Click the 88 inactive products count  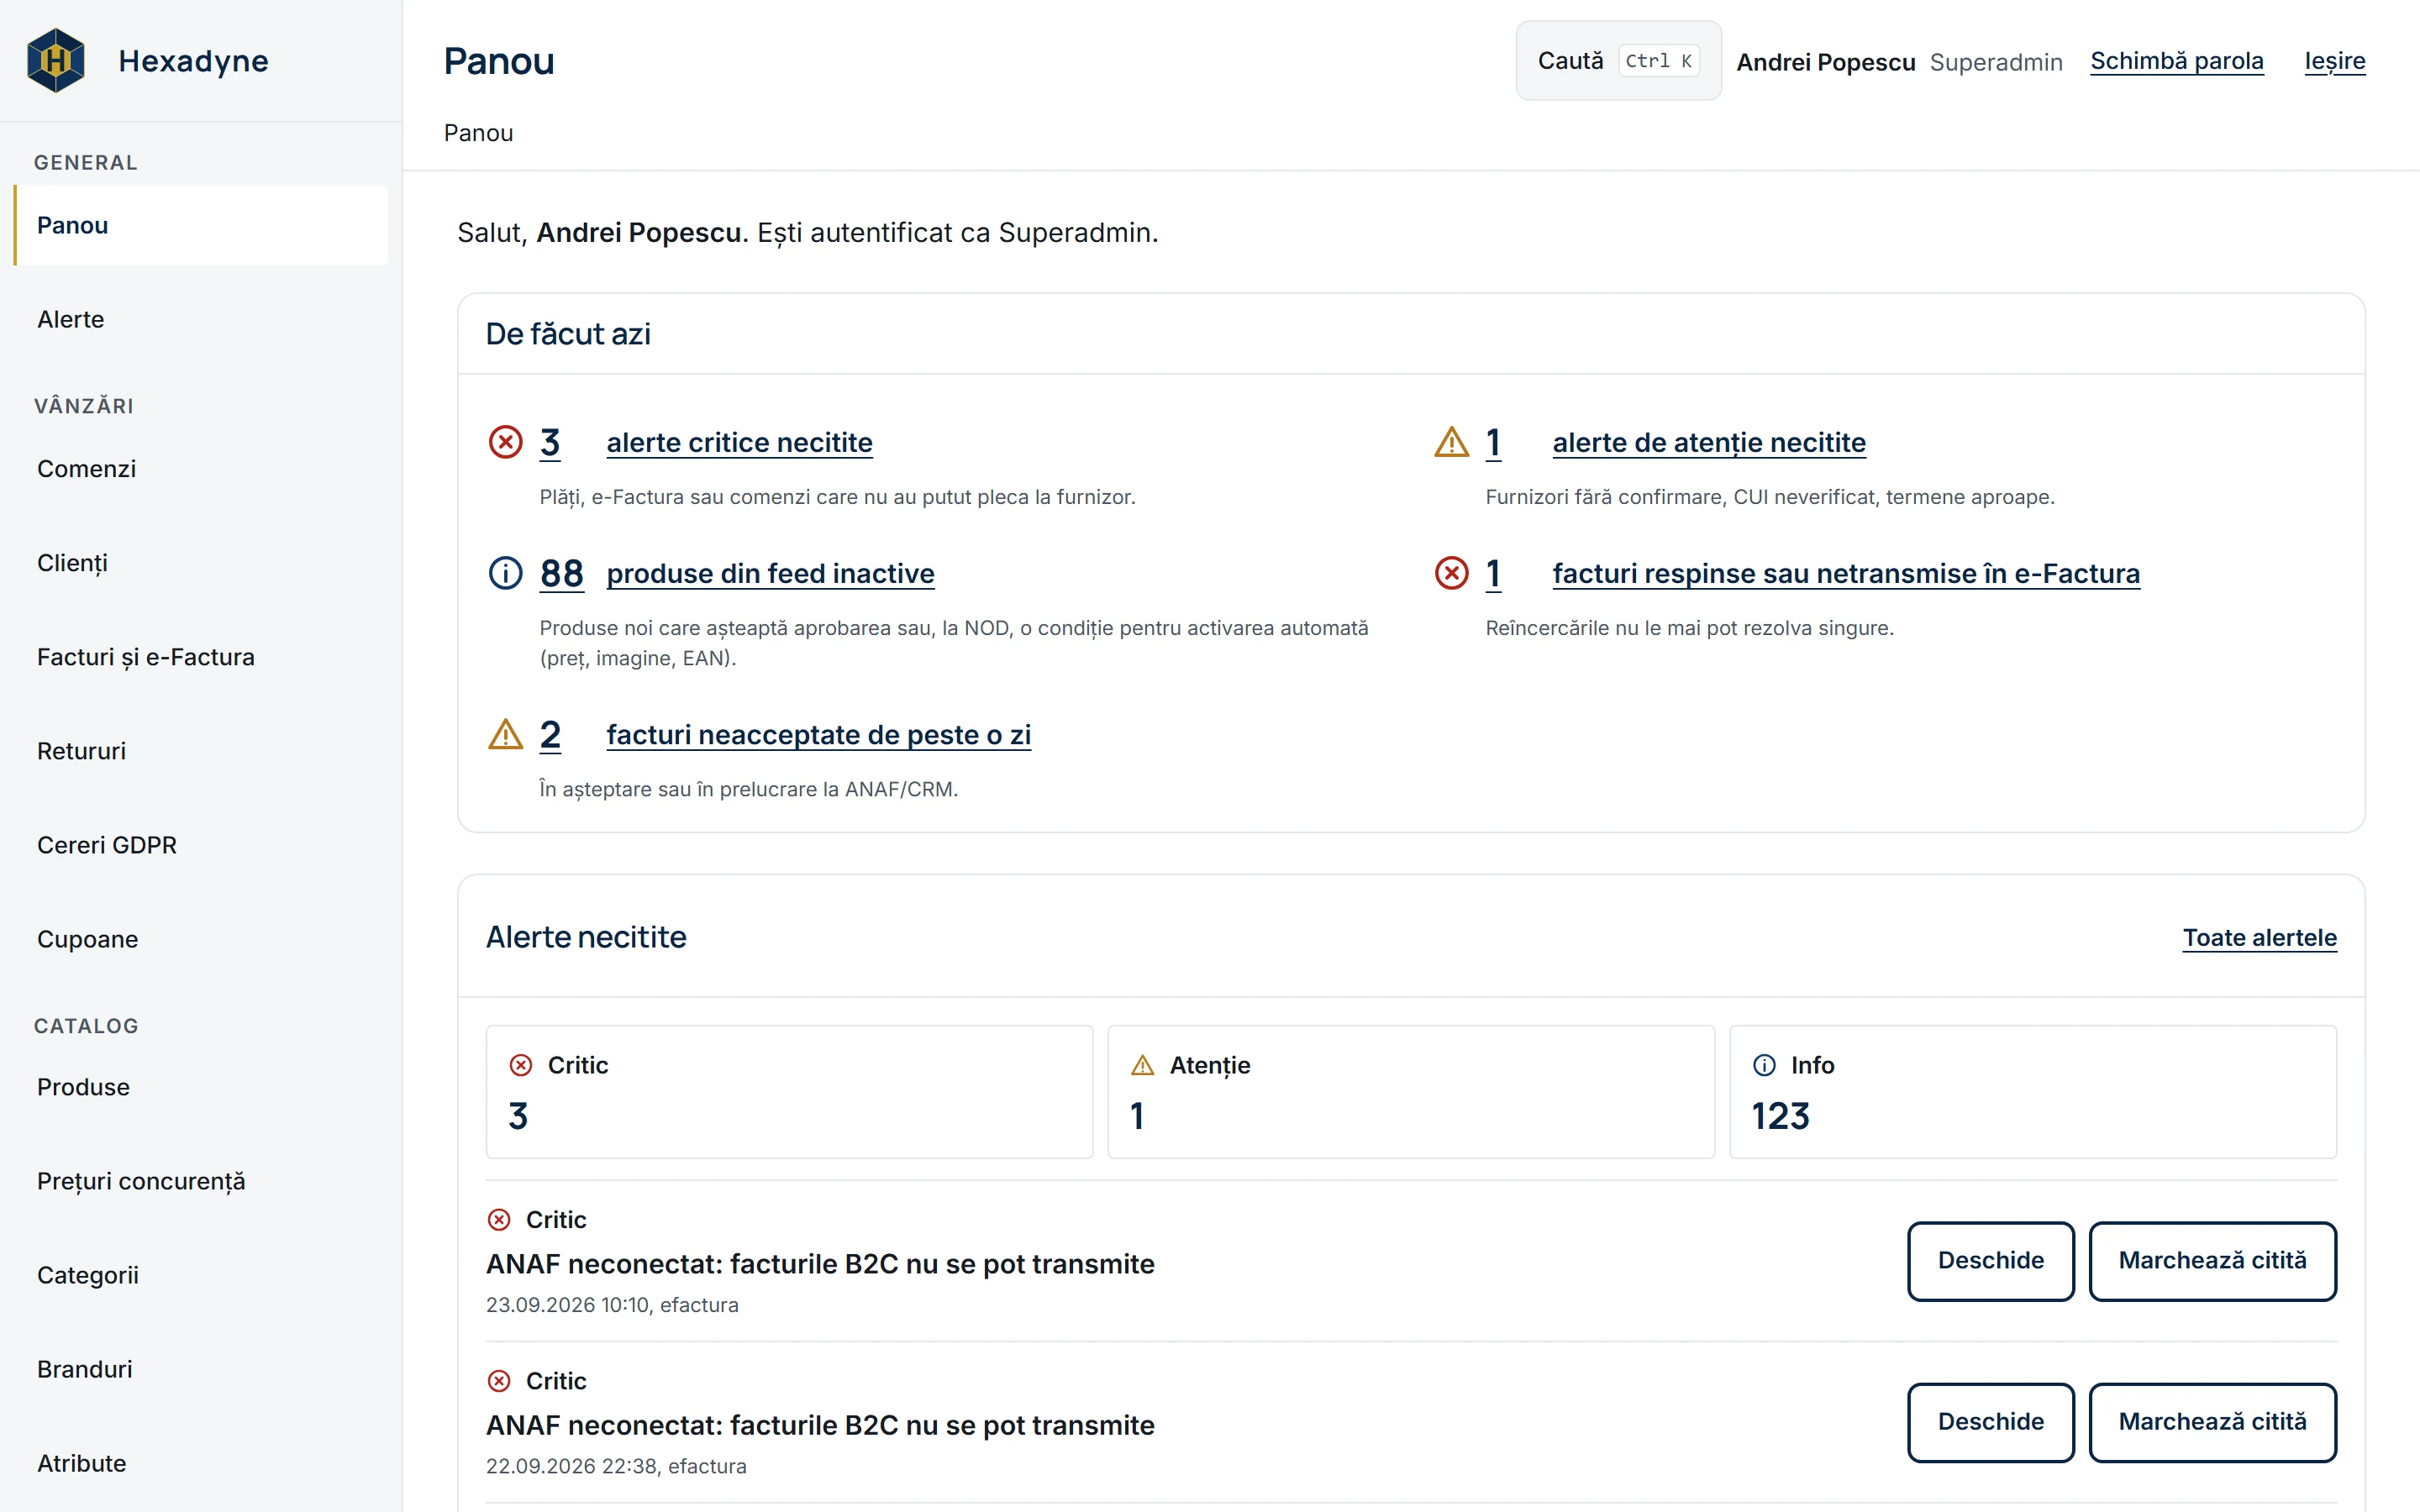click(x=561, y=573)
